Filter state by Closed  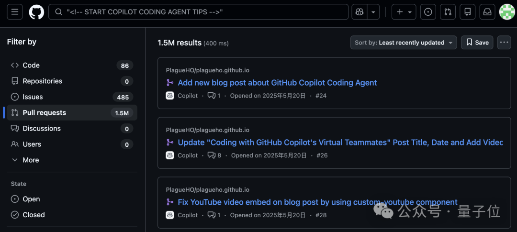pos(34,215)
